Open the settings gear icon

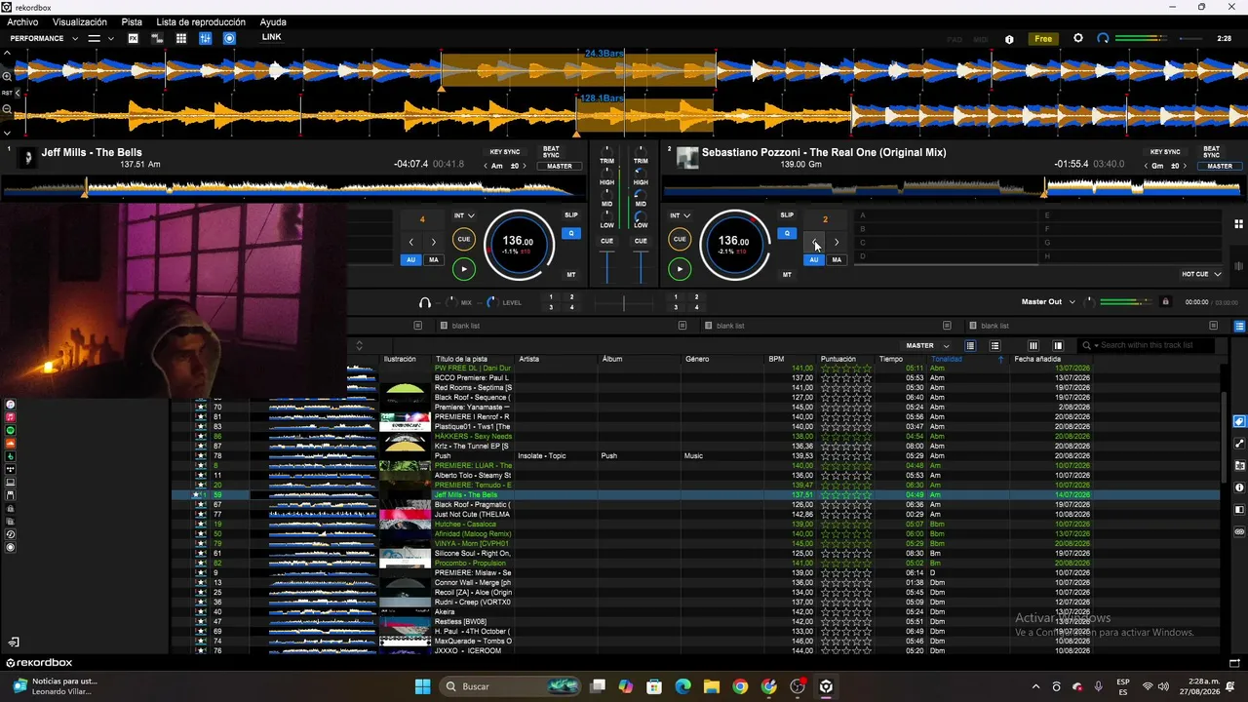(x=1077, y=38)
